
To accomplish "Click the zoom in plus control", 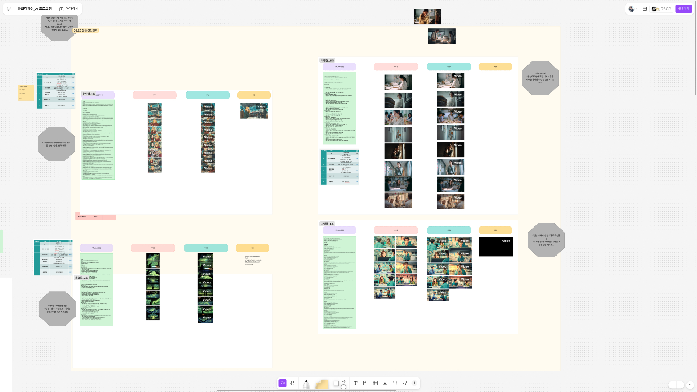I will 680,385.
